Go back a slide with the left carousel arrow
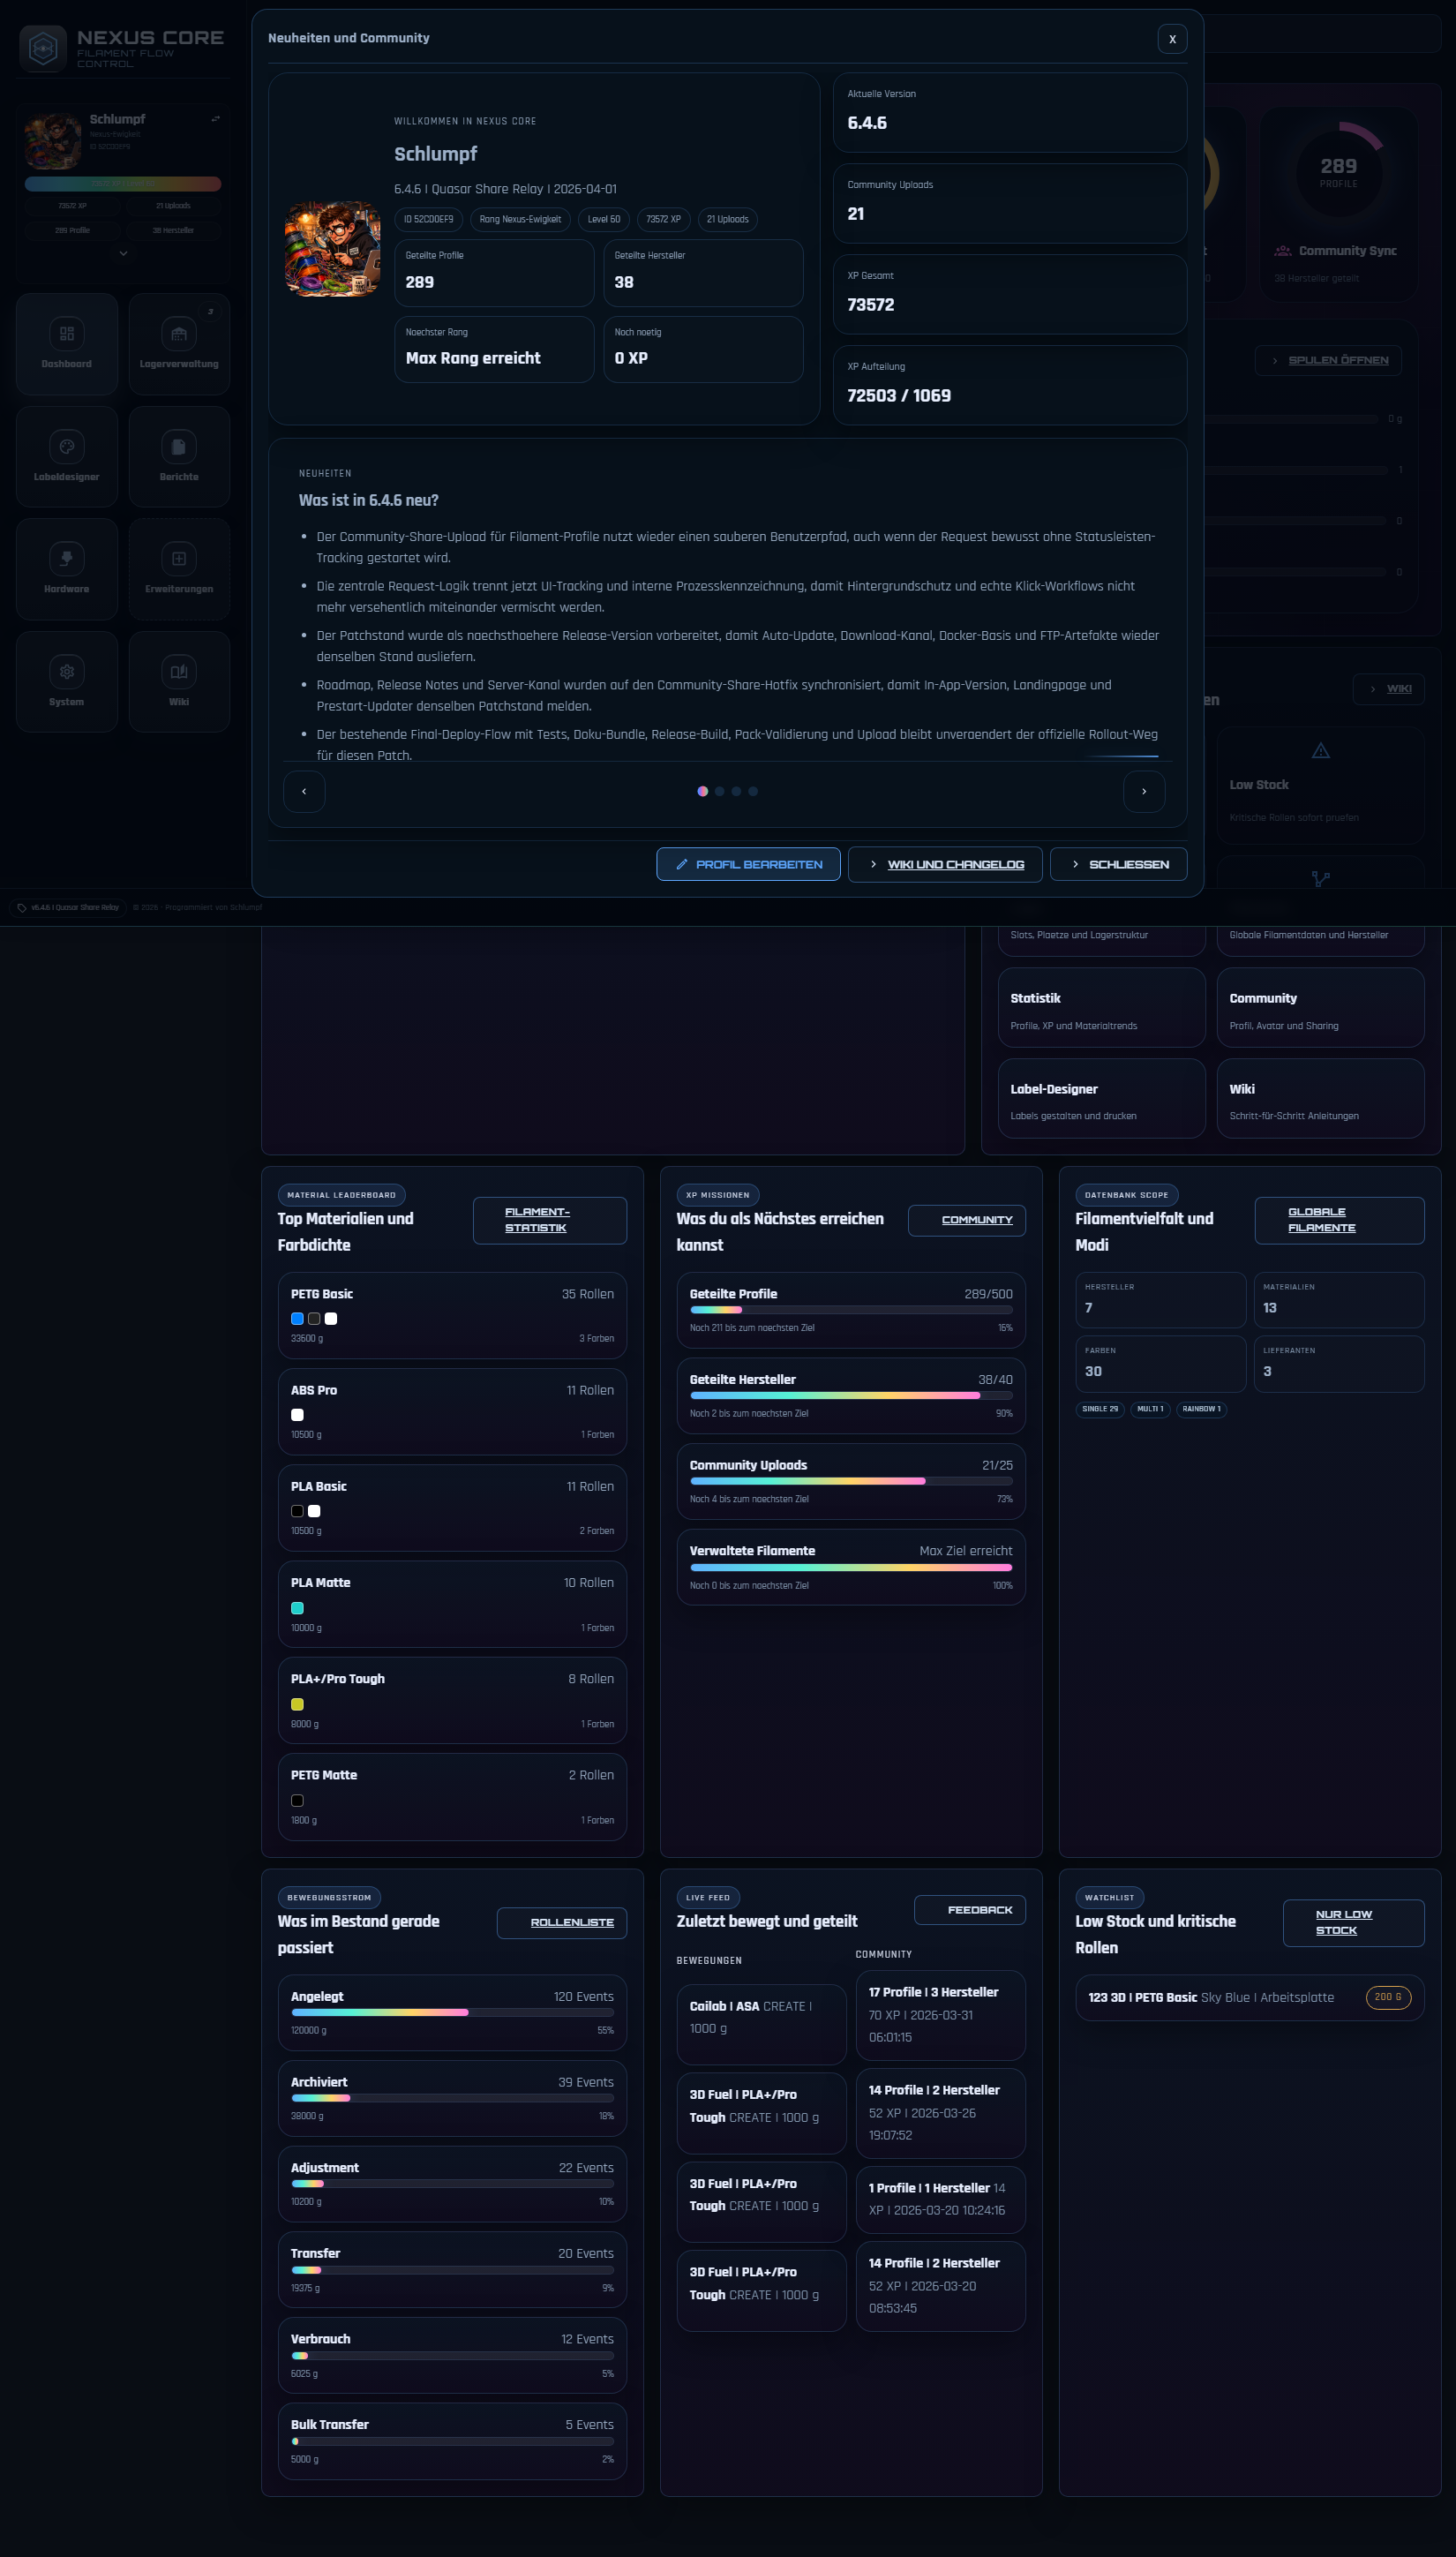This screenshot has height=2557, width=1456. coord(304,791)
